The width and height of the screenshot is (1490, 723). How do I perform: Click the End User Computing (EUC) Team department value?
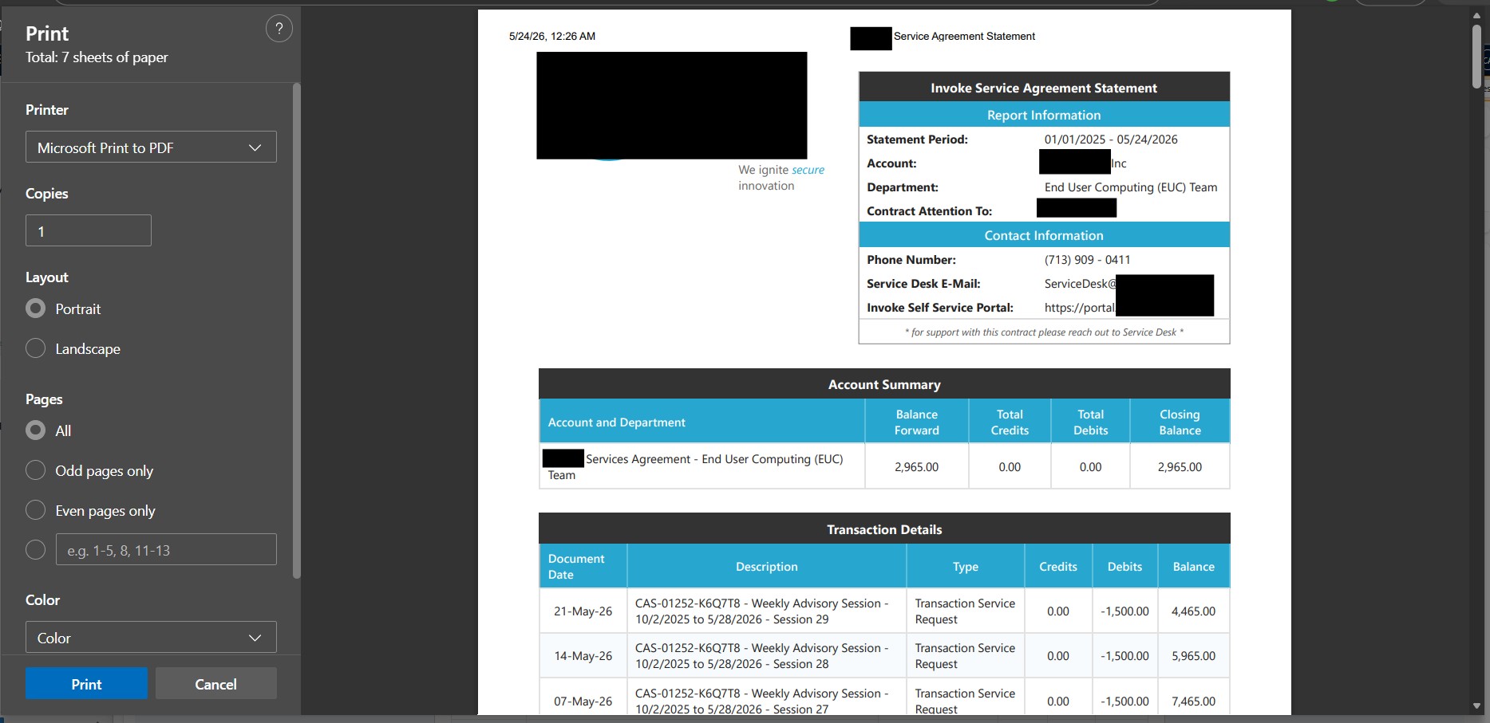click(1131, 187)
